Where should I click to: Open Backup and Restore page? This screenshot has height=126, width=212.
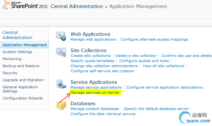tap(21, 66)
